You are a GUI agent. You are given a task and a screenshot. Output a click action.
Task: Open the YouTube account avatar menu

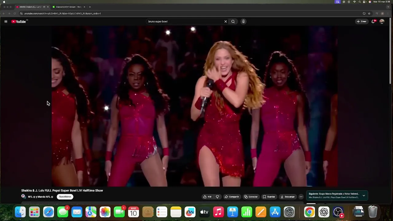tap(382, 21)
